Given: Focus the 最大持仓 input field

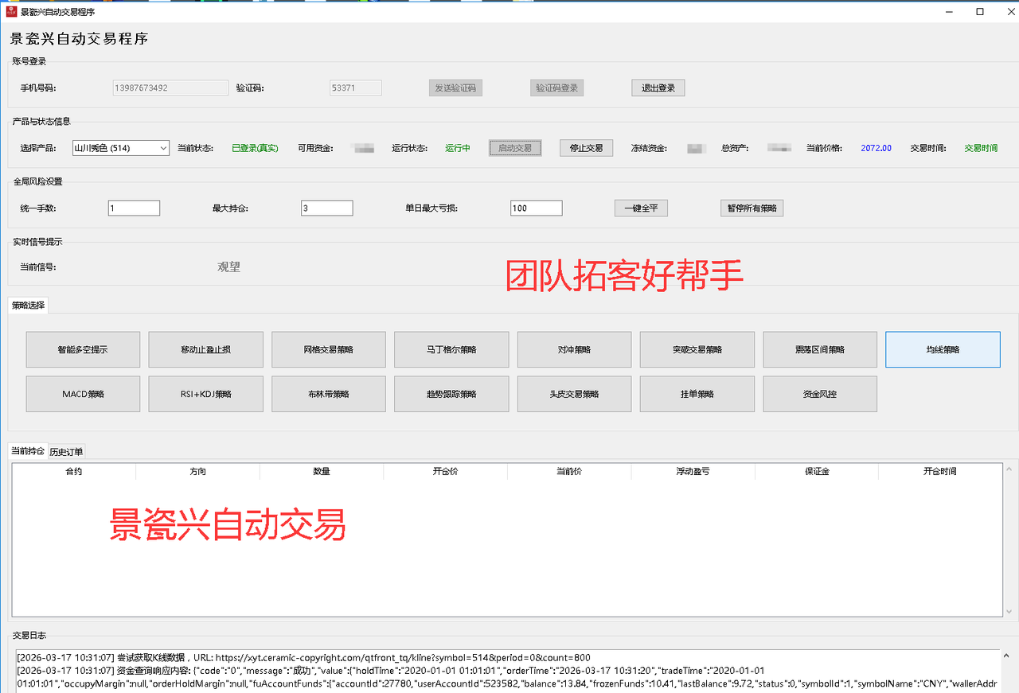Looking at the screenshot, I should click(326, 208).
